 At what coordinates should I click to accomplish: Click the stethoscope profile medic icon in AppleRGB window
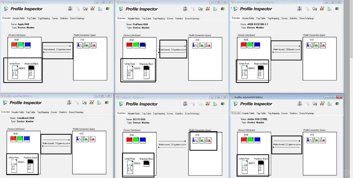tap(85, 9)
